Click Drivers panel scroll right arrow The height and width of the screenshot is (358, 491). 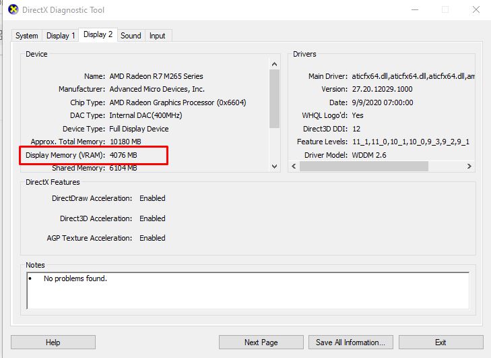coord(469,166)
